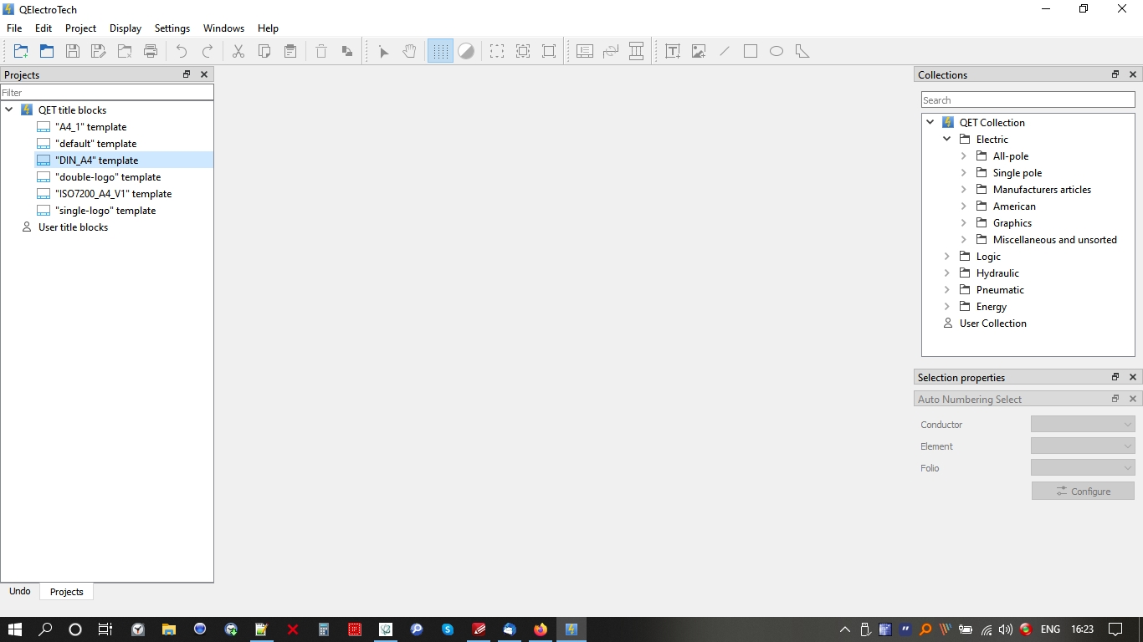
Task: Open the Element dropdown
Action: (x=1083, y=446)
